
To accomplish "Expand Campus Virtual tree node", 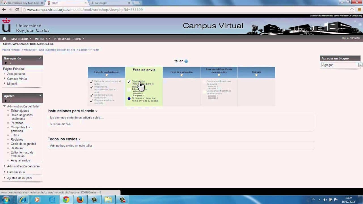I will (5, 78).
